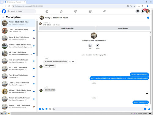Click the back arrow next to Marketplace
The width and height of the screenshot is (153, 115).
pos(3,17)
